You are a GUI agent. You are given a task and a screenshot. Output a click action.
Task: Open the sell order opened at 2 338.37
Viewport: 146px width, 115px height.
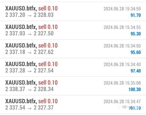pos(73,86)
